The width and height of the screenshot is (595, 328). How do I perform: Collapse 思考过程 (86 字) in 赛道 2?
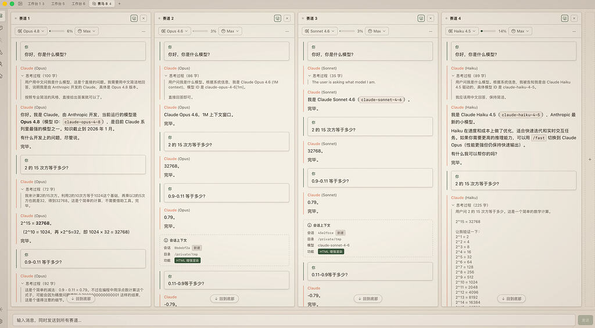tap(182, 76)
